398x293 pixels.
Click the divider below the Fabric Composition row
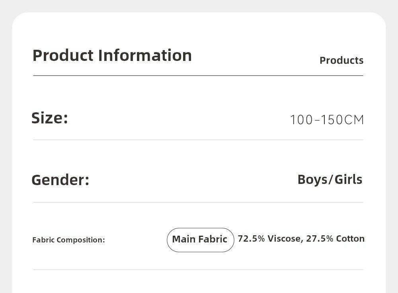point(198,270)
